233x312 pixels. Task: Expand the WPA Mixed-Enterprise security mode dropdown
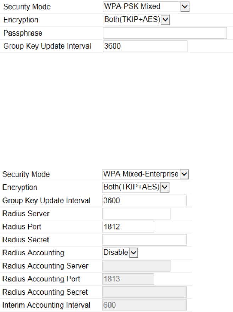tap(146, 174)
